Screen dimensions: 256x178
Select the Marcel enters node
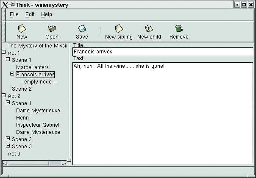click(32, 67)
